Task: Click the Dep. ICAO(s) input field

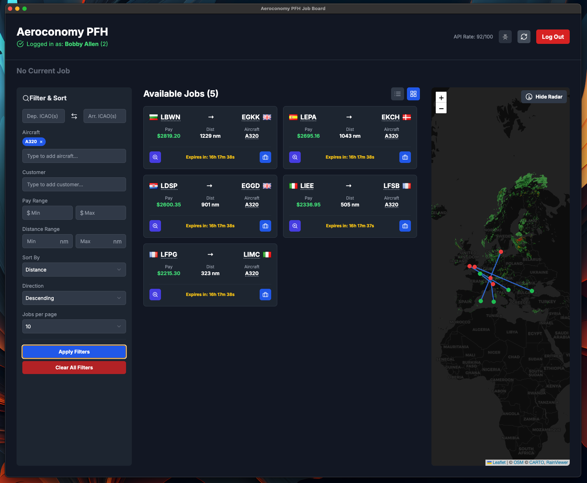Action: click(43, 116)
